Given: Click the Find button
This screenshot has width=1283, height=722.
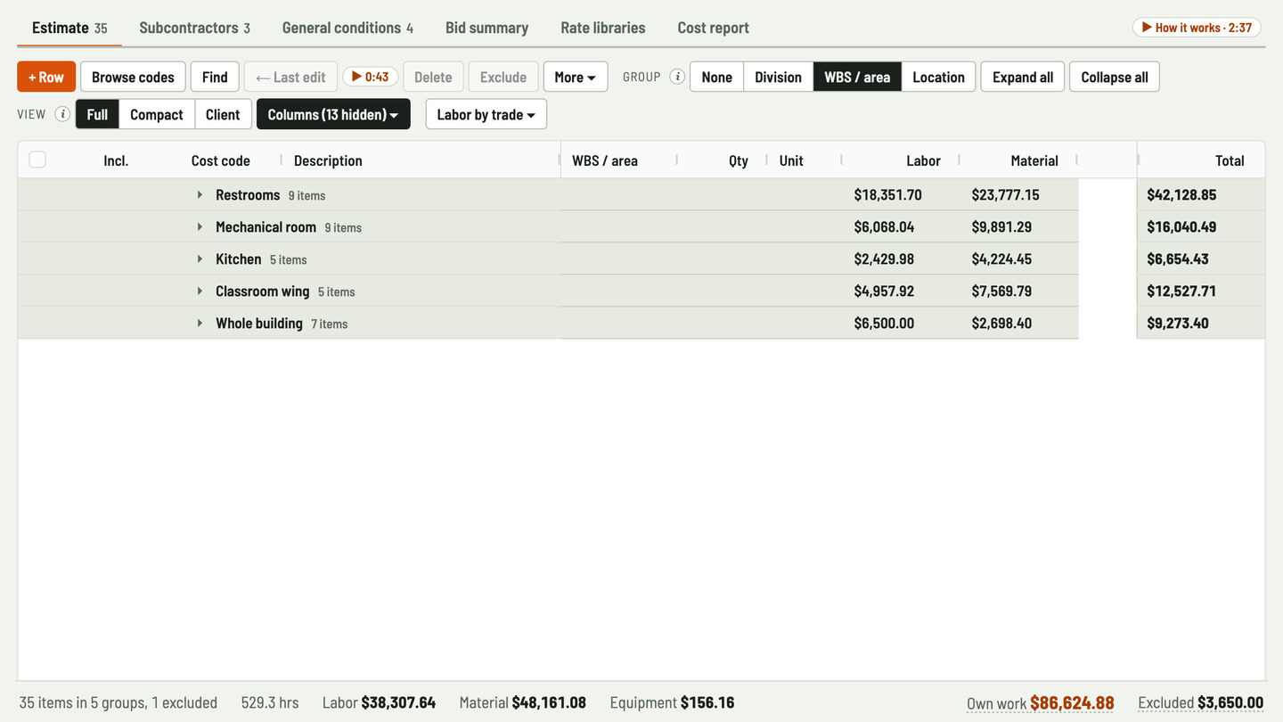Looking at the screenshot, I should [215, 77].
